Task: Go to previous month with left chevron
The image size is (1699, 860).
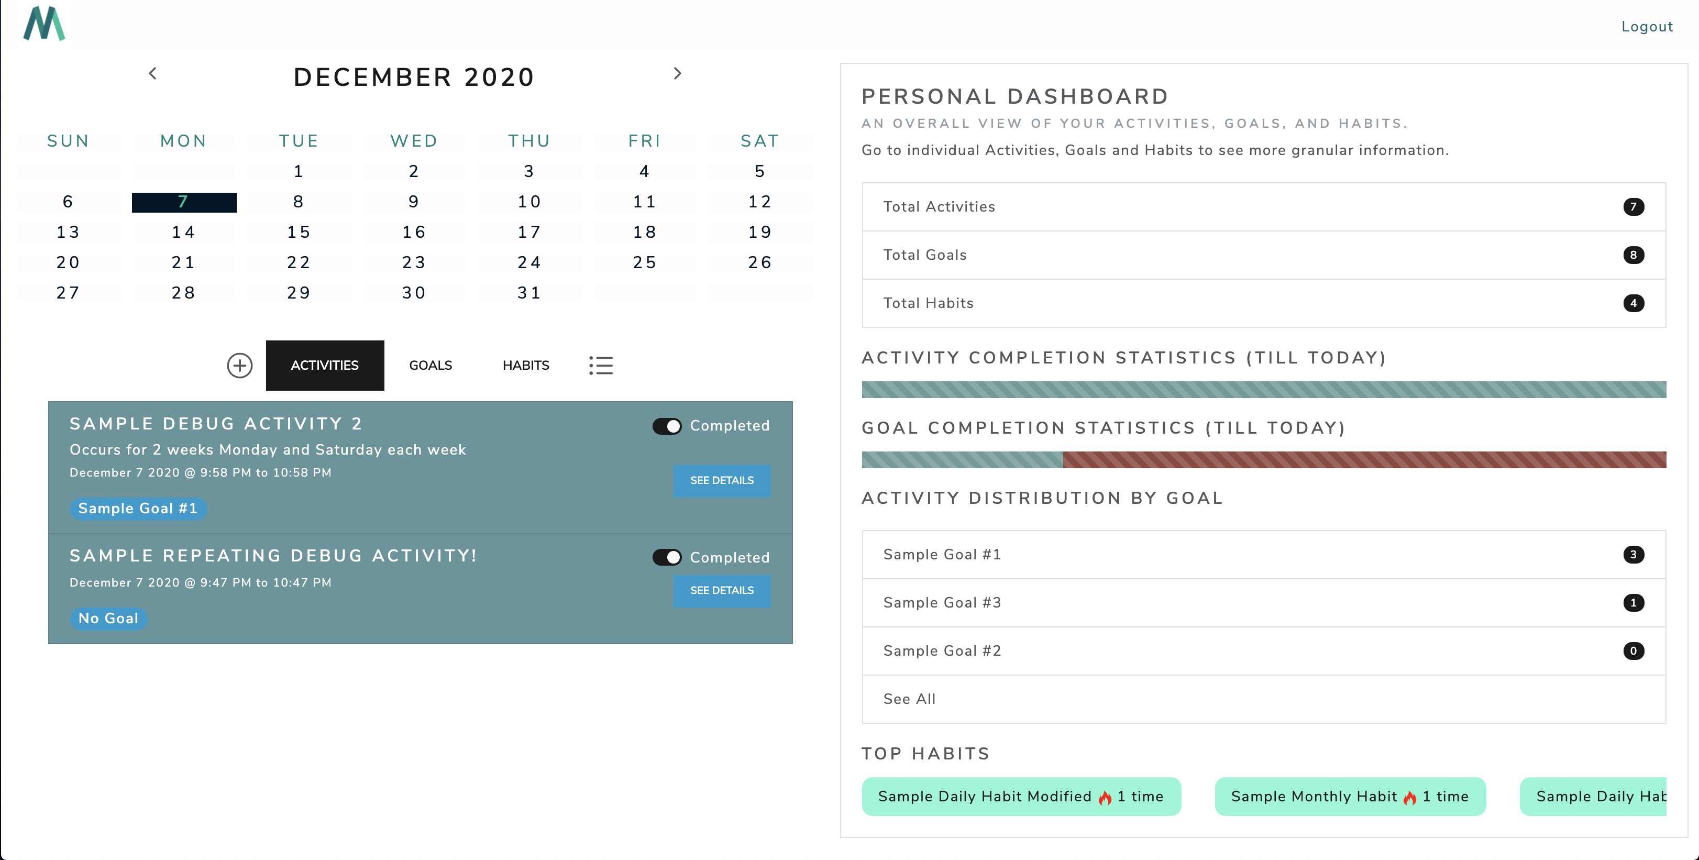Action: 152,73
